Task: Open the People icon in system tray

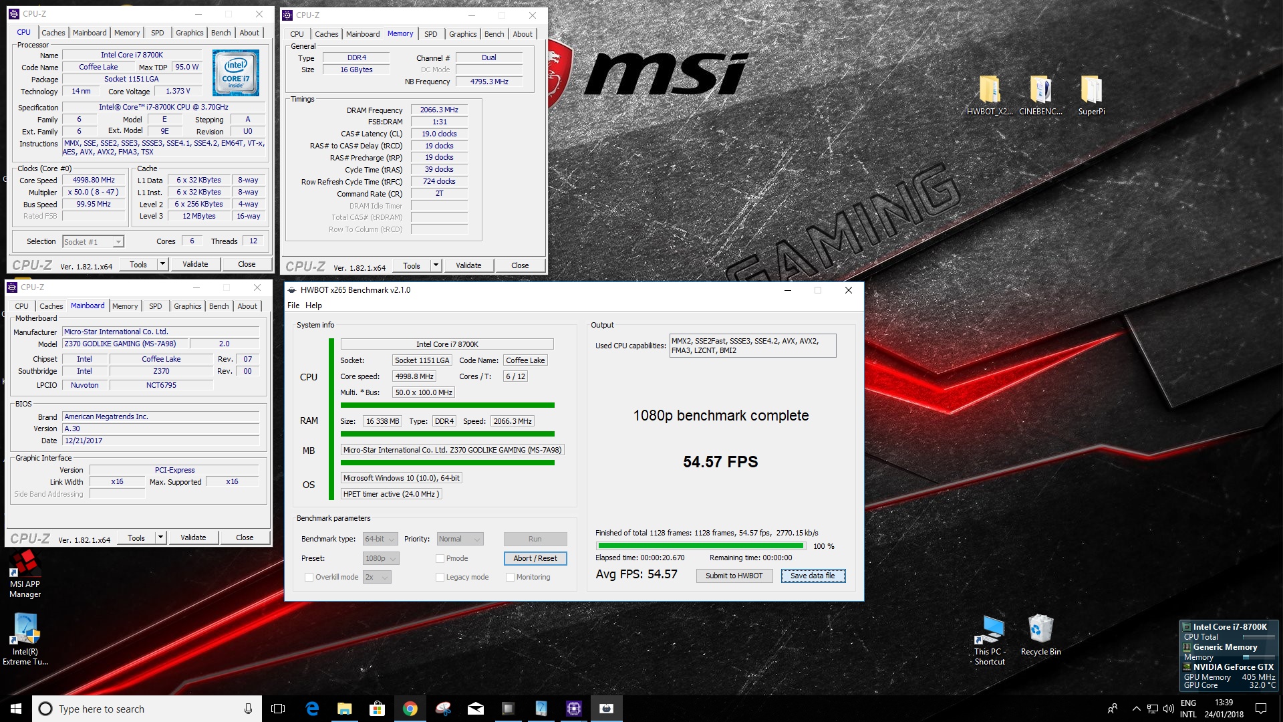Action: click(x=1113, y=709)
